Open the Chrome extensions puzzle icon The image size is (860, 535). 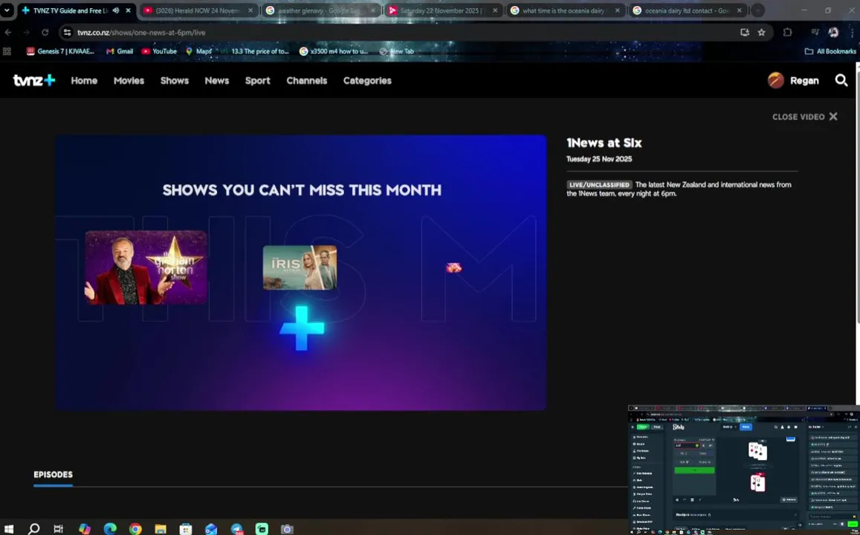click(787, 33)
